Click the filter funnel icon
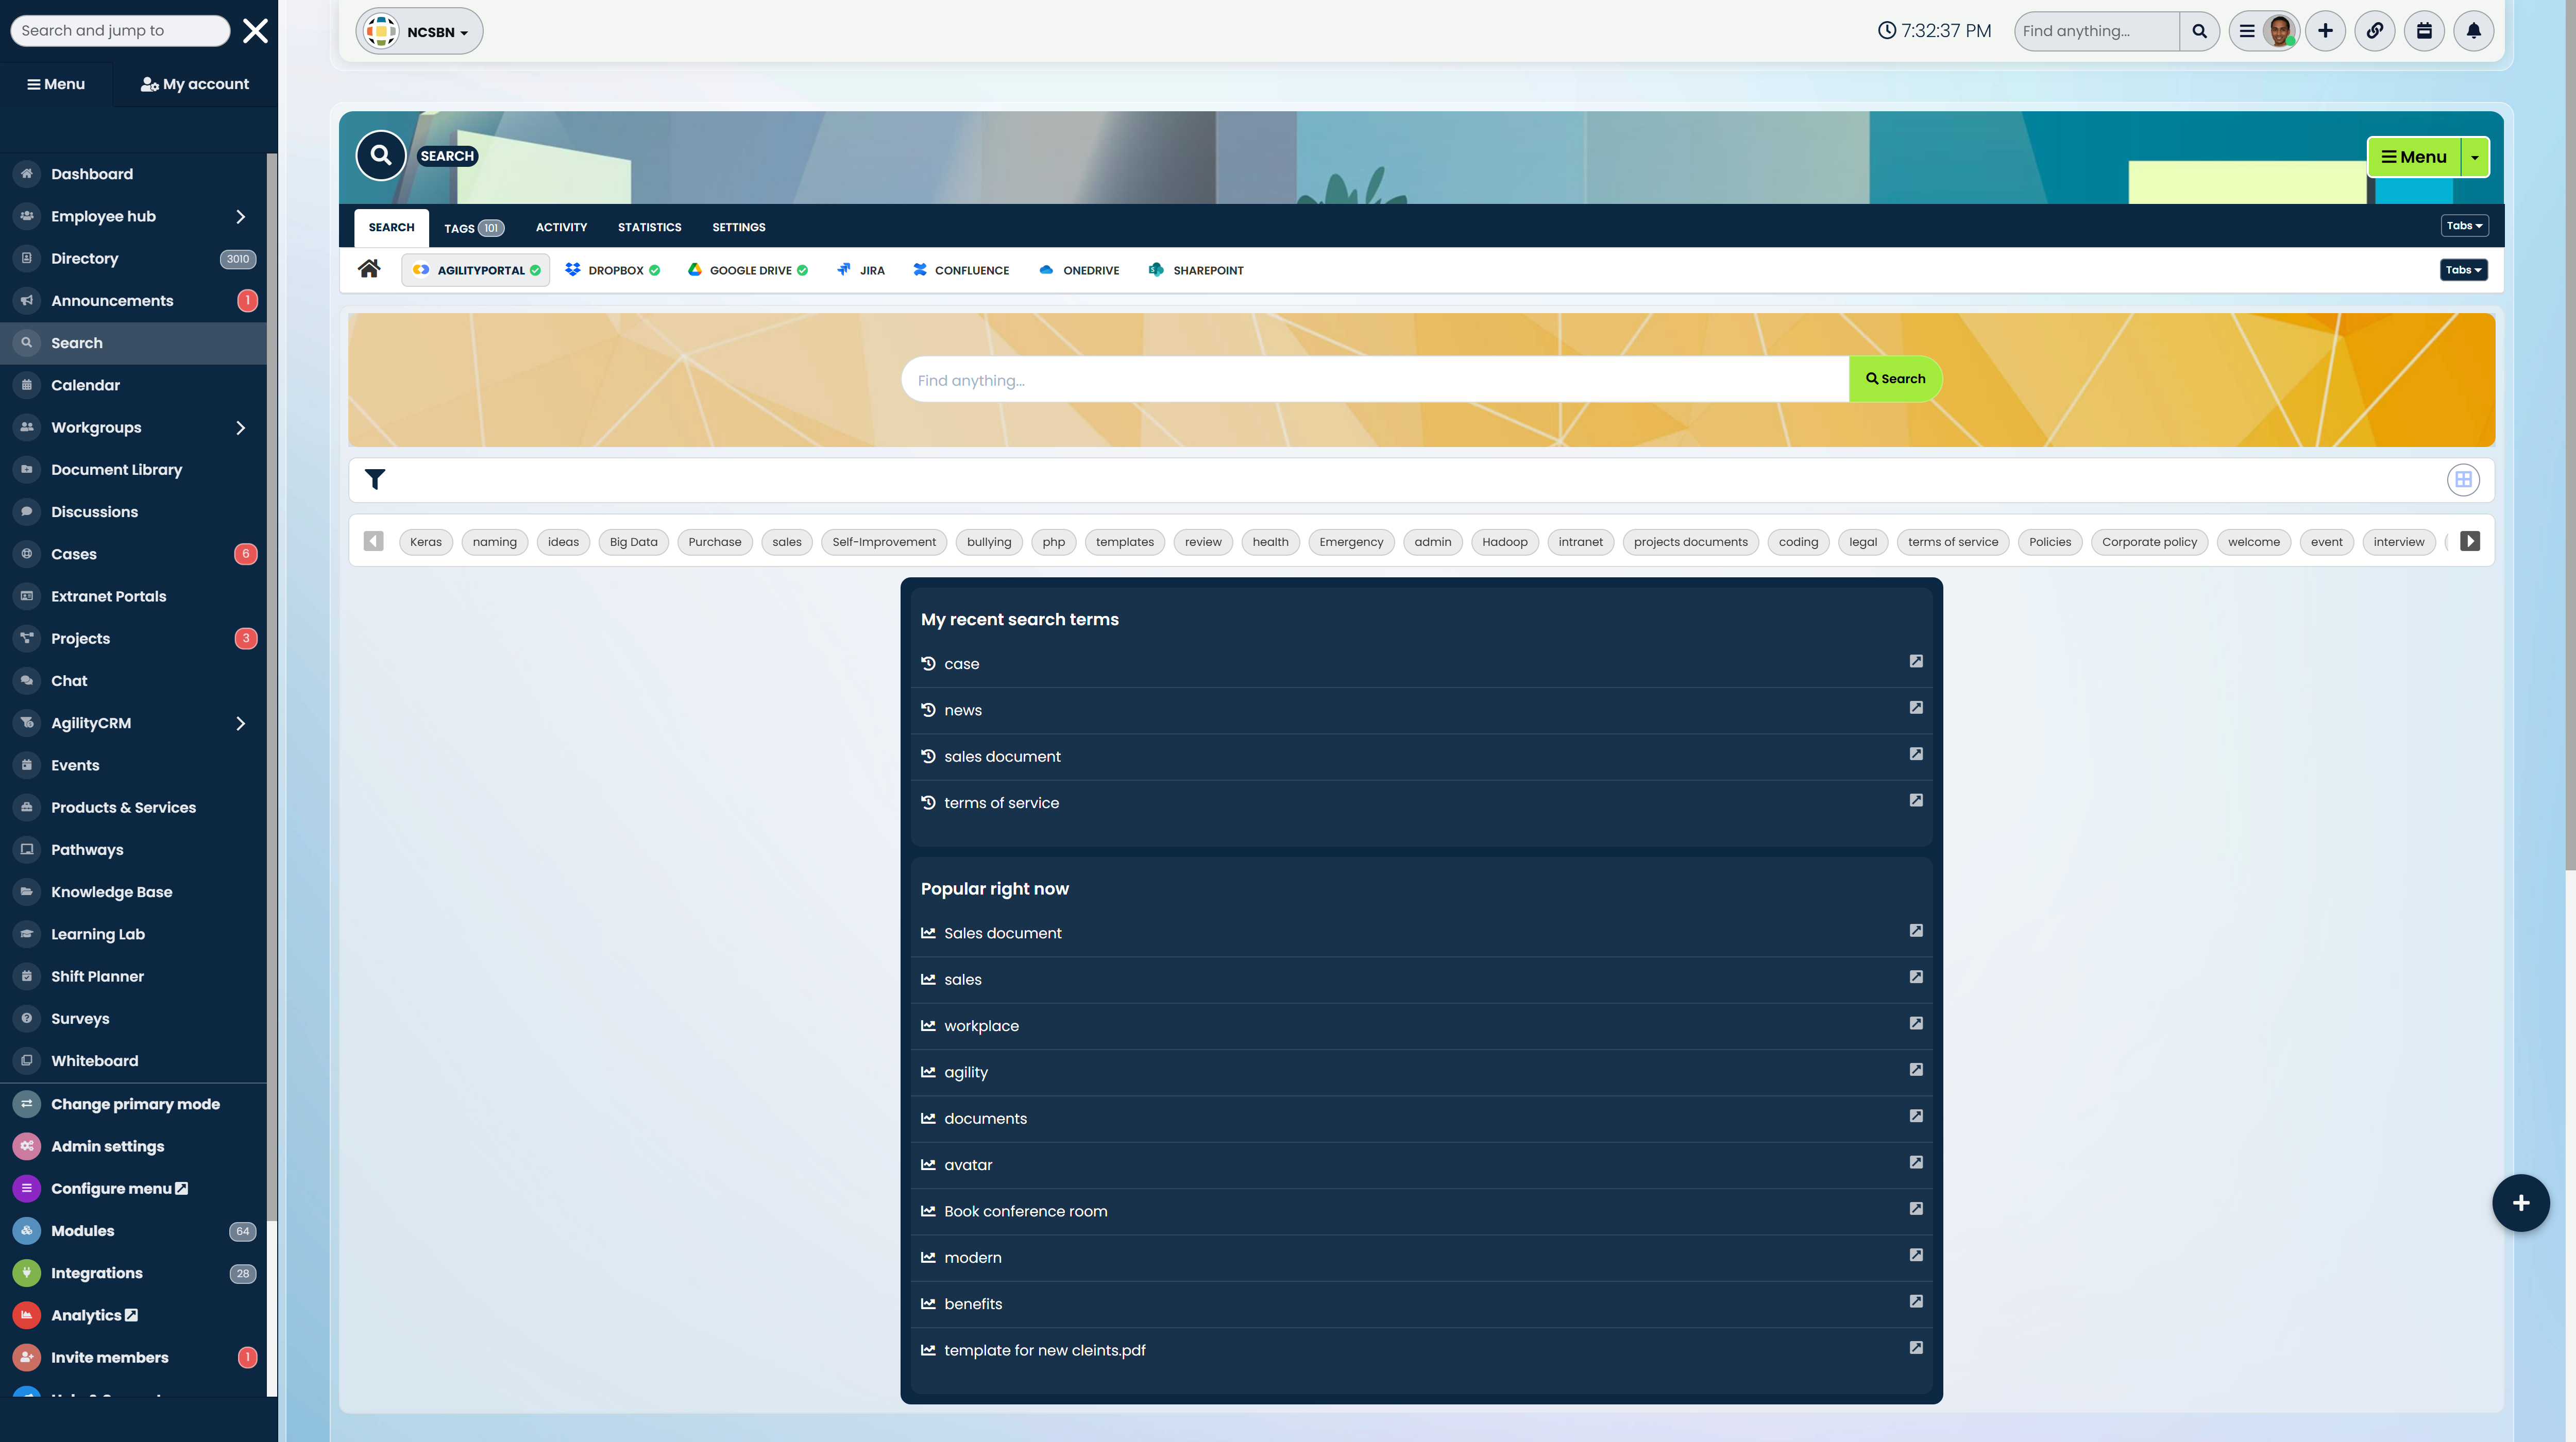 tap(375, 479)
